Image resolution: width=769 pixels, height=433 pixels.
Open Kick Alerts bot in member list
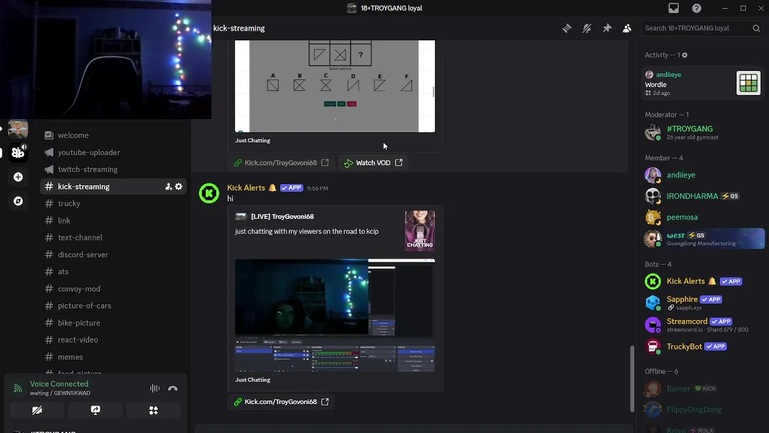click(703, 281)
